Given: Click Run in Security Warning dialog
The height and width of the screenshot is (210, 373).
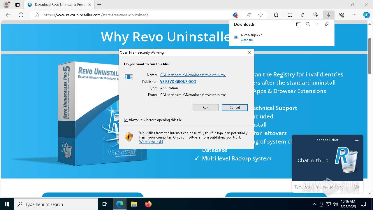Looking at the screenshot, I should (x=205, y=108).
